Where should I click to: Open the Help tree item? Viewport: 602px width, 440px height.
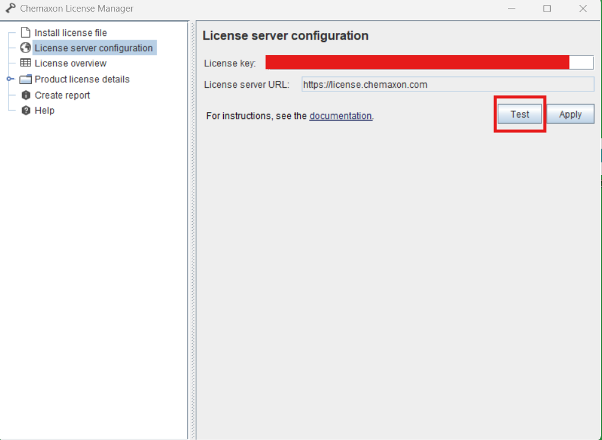point(45,110)
